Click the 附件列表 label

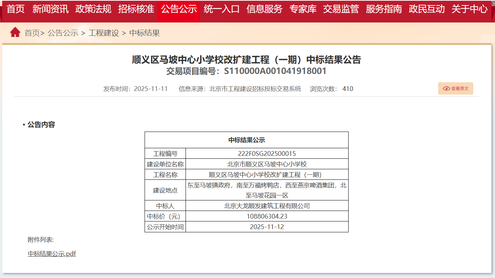(x=41, y=240)
